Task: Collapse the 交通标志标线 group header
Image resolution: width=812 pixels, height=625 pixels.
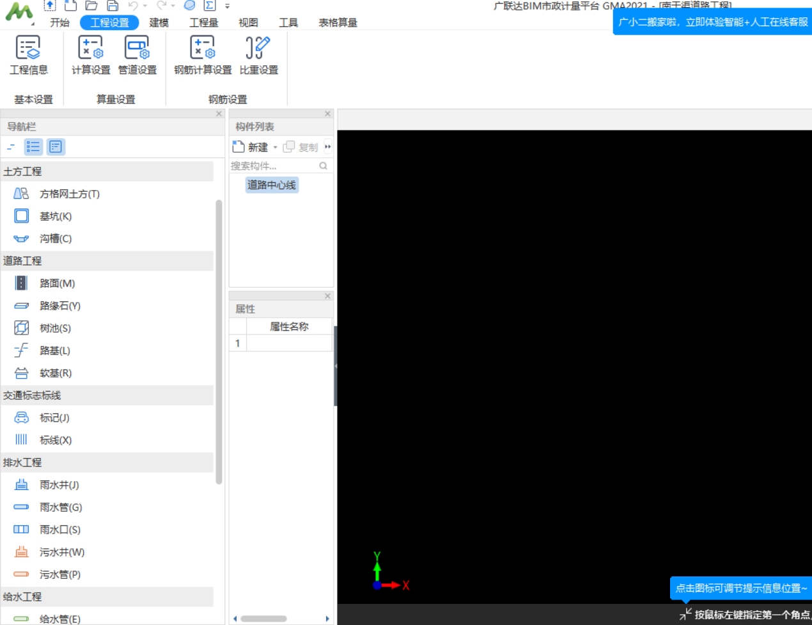Action: [107, 395]
